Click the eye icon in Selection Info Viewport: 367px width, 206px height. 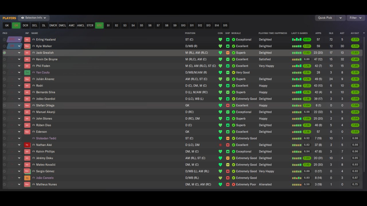(23, 18)
